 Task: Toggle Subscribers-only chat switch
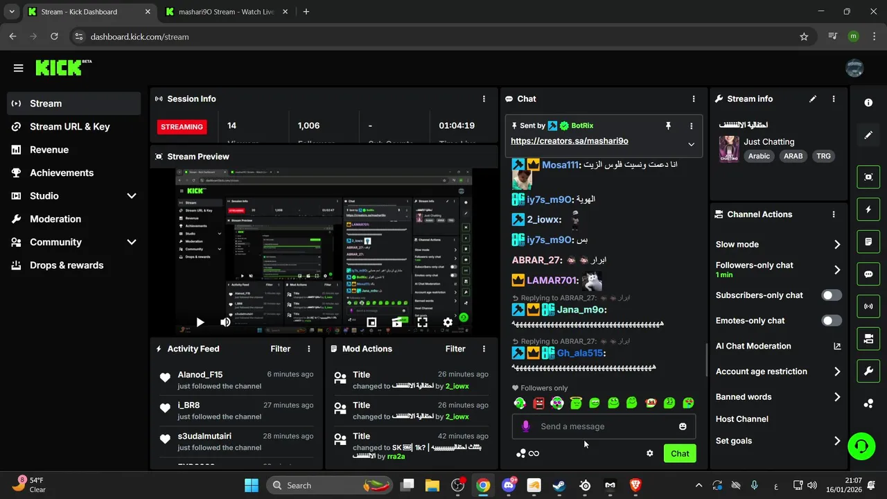click(832, 295)
